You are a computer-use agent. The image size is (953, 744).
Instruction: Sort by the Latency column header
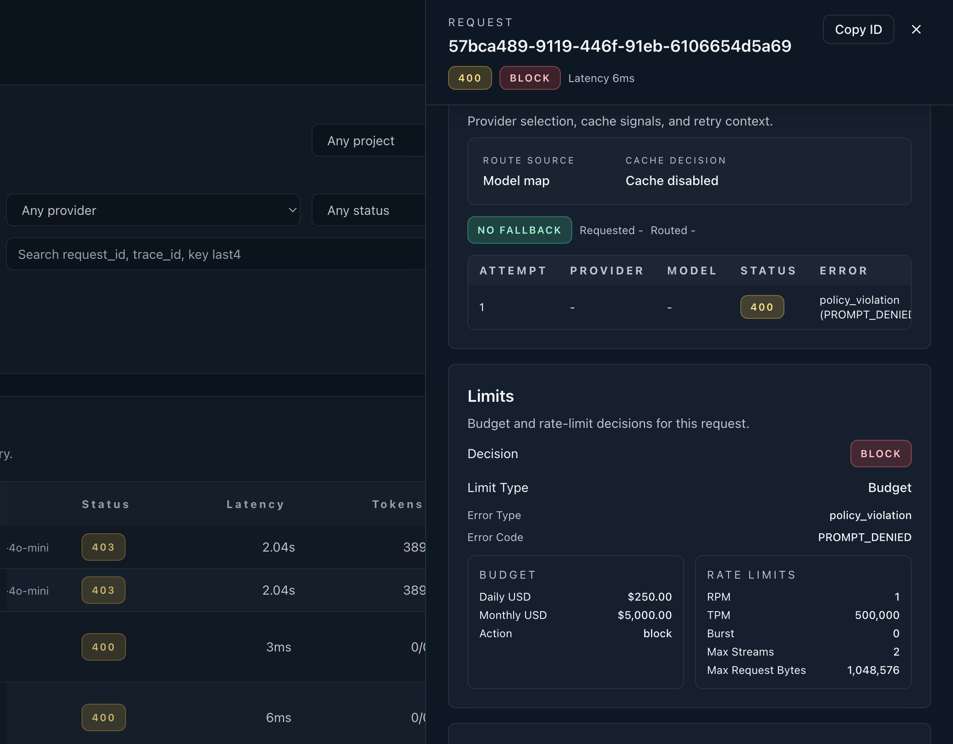(x=255, y=504)
